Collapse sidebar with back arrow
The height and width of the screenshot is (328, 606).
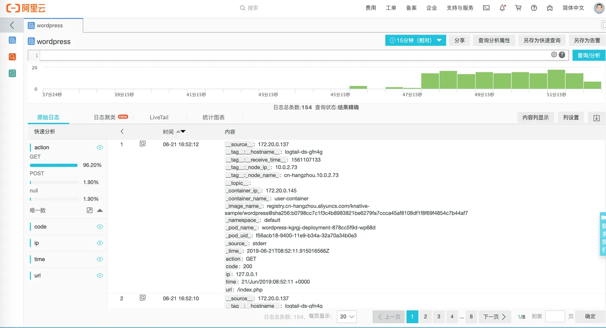point(12,25)
